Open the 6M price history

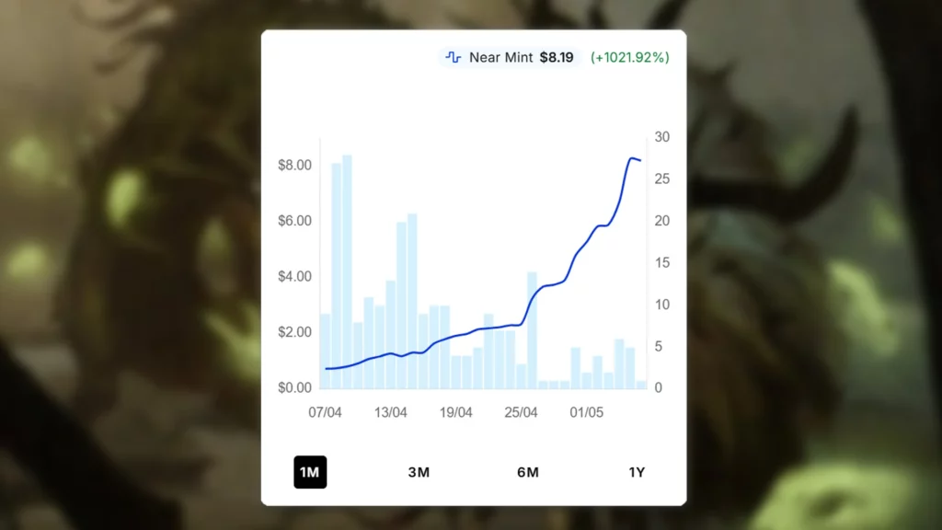(527, 472)
